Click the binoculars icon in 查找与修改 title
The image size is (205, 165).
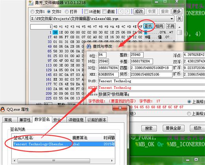pyautogui.click(x=89, y=46)
